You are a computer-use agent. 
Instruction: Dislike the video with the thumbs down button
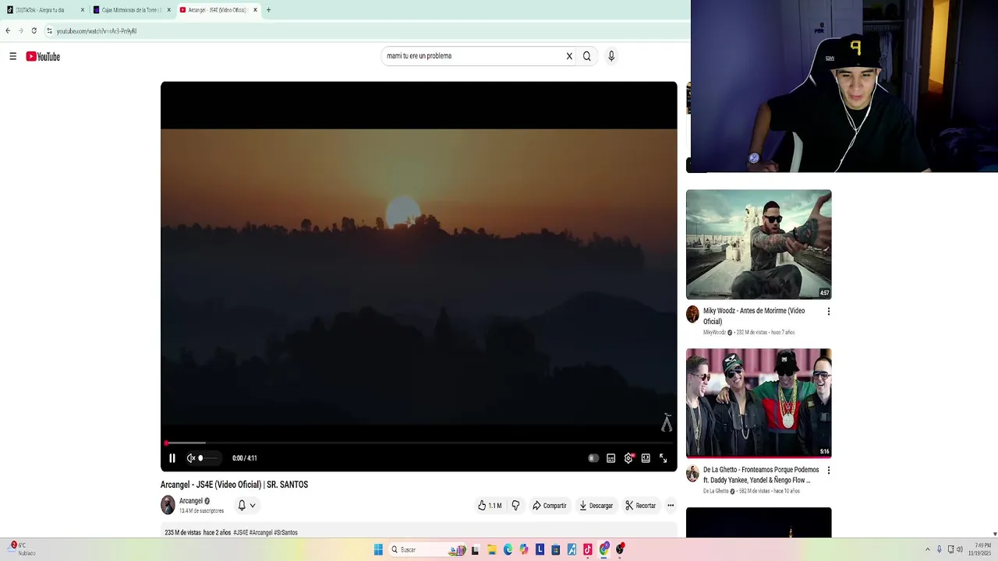[515, 506]
